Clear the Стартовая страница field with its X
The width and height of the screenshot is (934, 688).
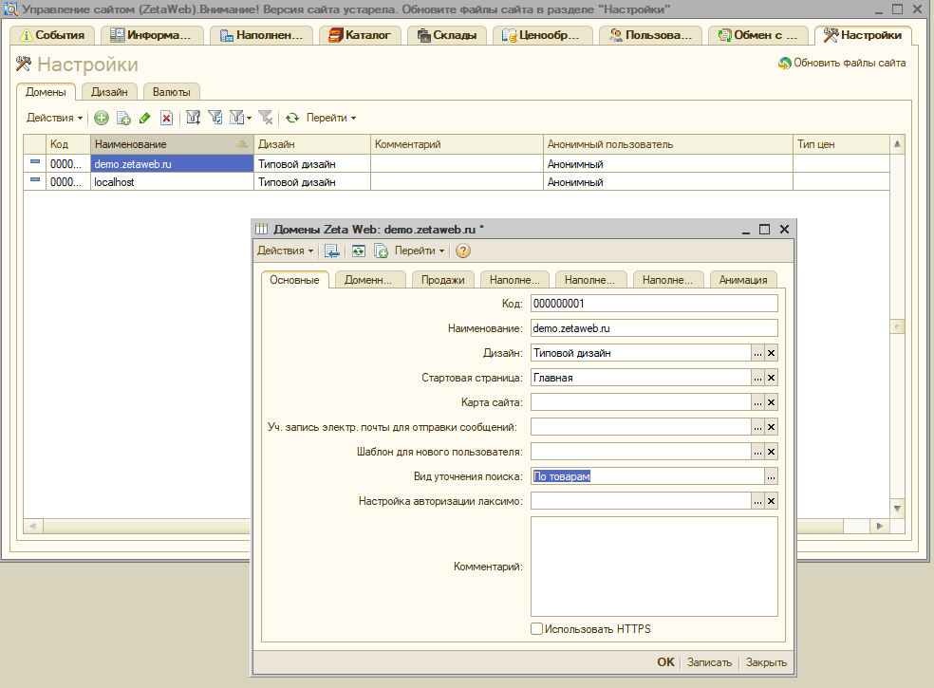pyautogui.click(x=772, y=378)
